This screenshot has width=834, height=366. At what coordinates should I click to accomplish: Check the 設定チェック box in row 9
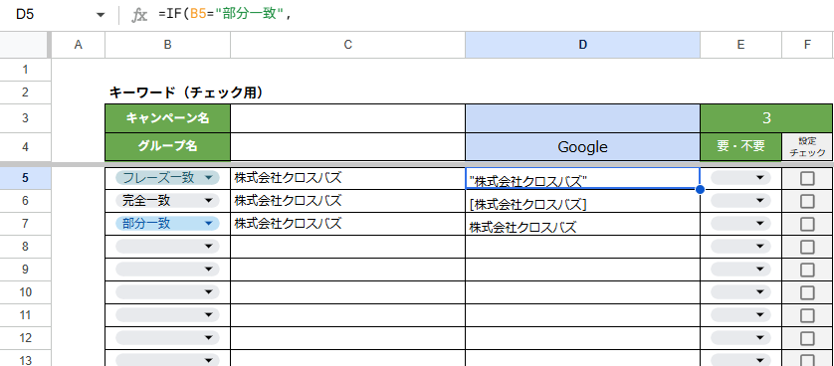click(x=807, y=270)
